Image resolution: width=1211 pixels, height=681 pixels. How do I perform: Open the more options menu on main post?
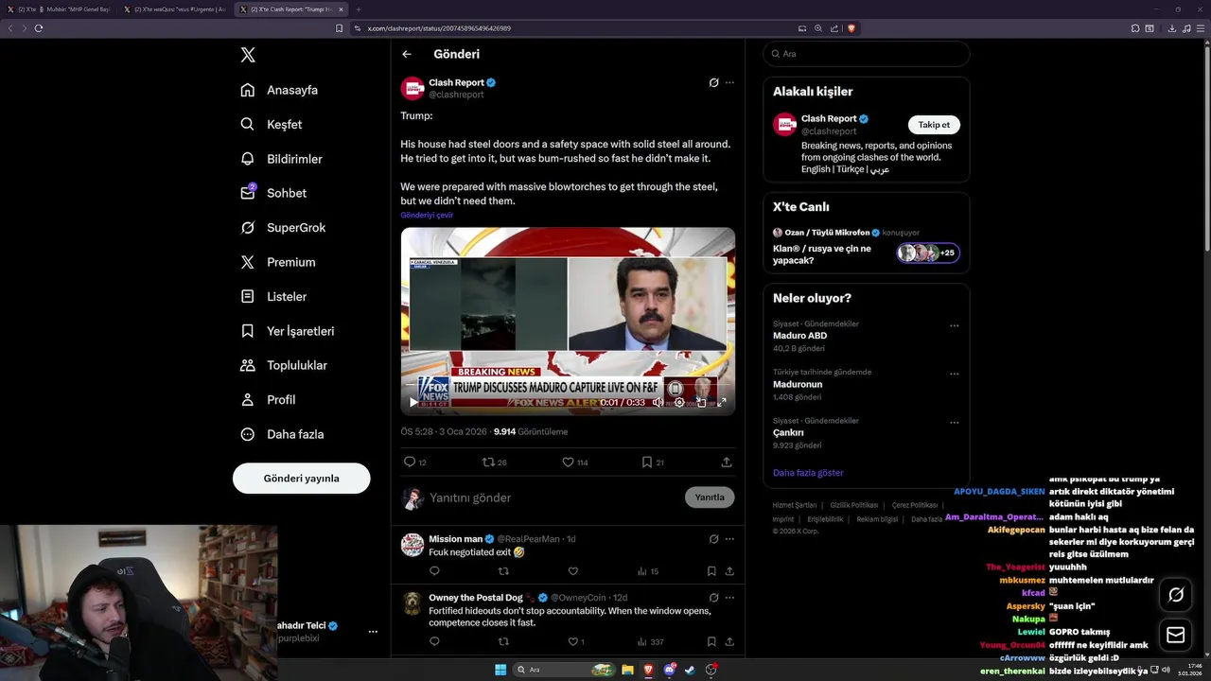tap(729, 82)
